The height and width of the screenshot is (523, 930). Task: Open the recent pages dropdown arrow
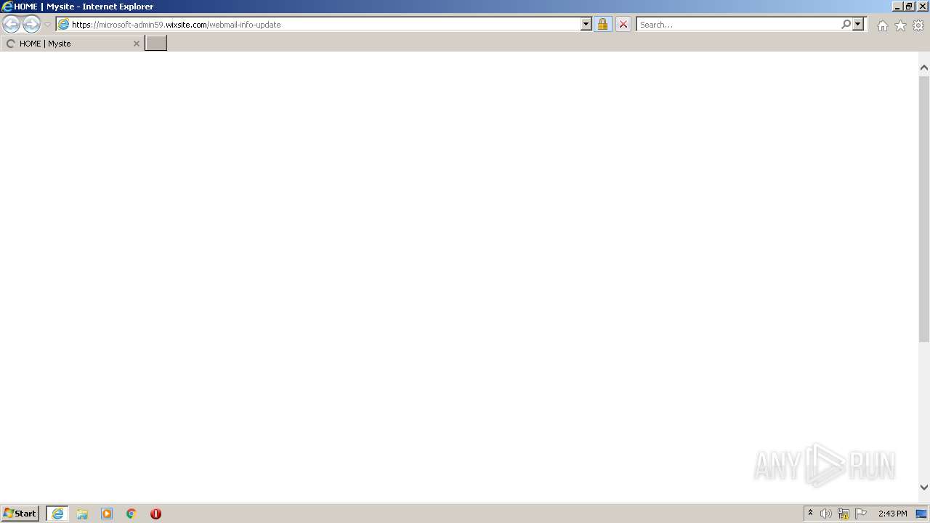click(x=47, y=25)
